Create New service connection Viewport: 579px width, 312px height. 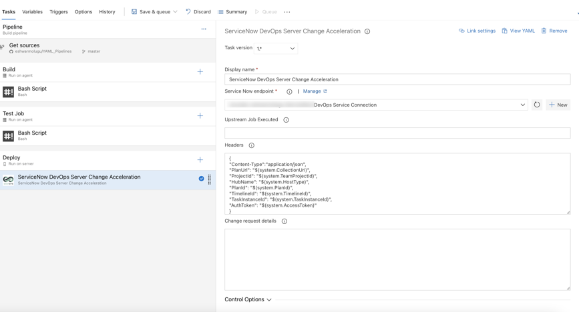coord(558,105)
